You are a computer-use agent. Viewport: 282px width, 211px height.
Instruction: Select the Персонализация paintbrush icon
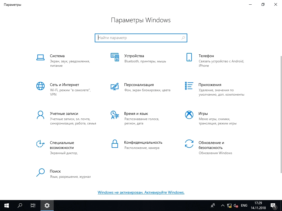click(x=115, y=86)
